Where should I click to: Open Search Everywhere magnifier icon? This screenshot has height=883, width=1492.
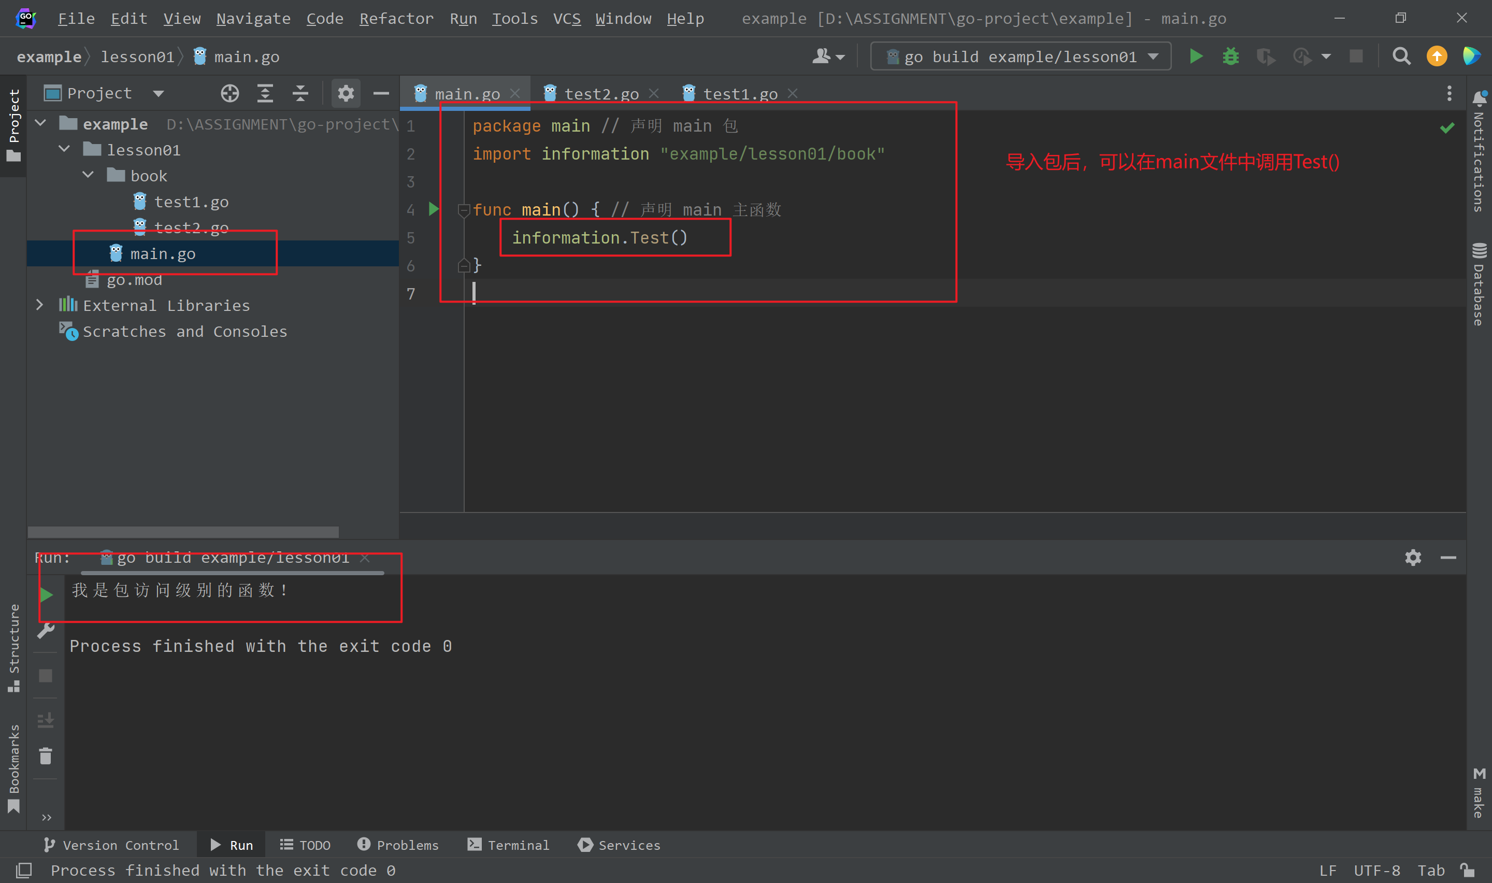coord(1401,56)
